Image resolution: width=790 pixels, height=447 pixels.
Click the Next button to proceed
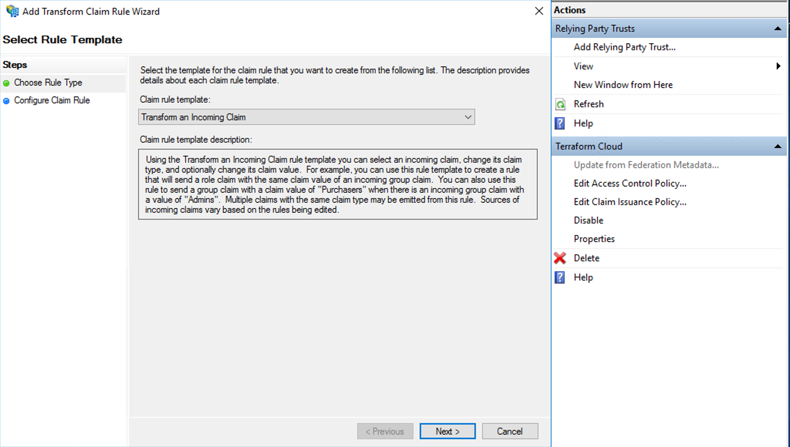pos(448,431)
